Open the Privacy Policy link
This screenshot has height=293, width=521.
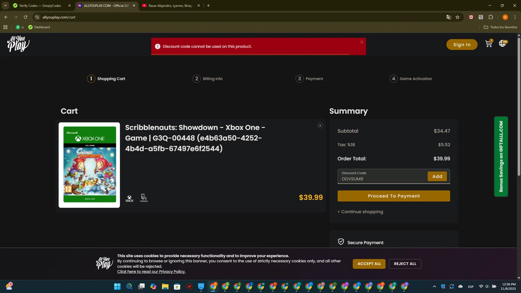click(x=151, y=271)
